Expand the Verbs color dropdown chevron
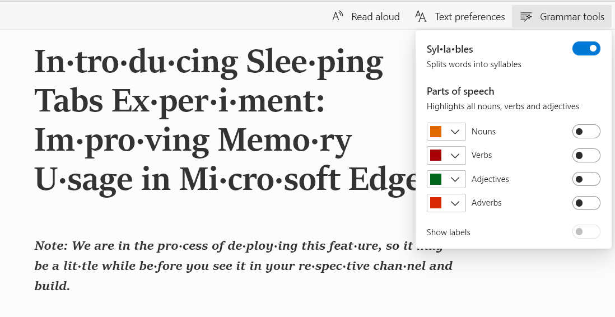This screenshot has height=317, width=615. point(455,155)
